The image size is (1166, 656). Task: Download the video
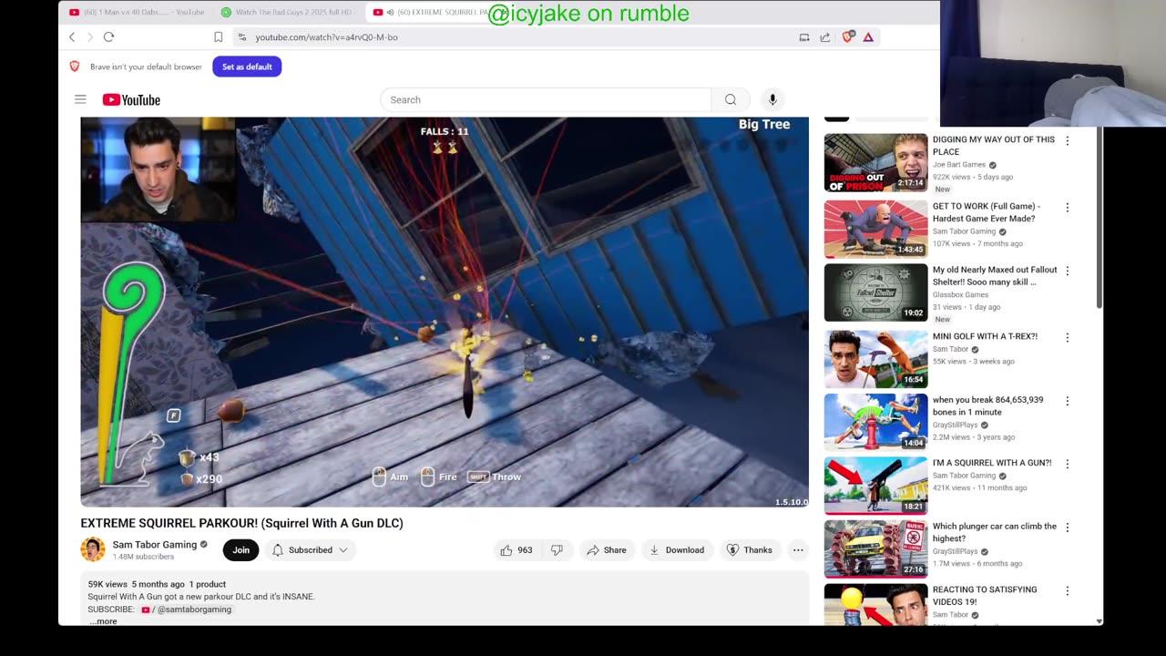677,549
